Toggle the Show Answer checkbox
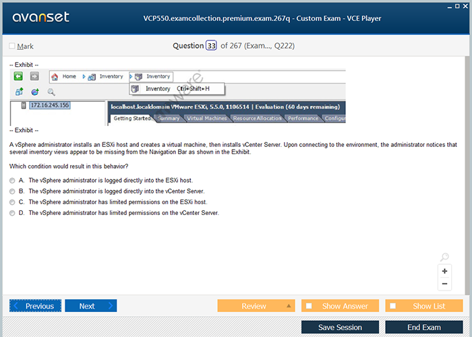Viewport: 472px width, 337px height. pos(309,306)
